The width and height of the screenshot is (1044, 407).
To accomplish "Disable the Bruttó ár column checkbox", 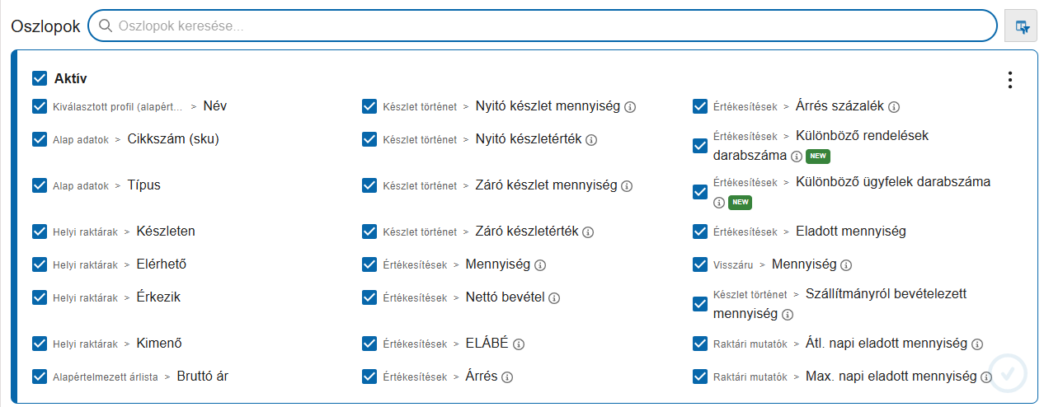I will click(x=40, y=377).
